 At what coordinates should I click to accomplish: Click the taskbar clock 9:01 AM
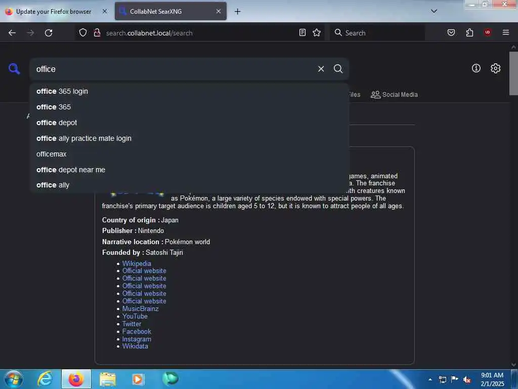click(492, 379)
